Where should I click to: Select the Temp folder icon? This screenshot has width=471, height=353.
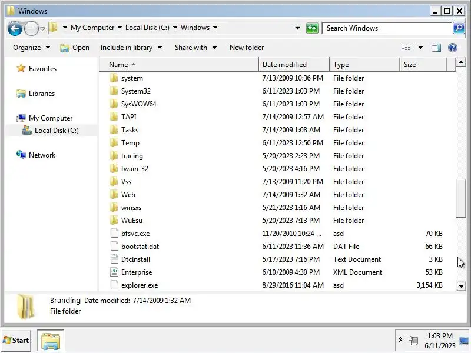(x=114, y=142)
